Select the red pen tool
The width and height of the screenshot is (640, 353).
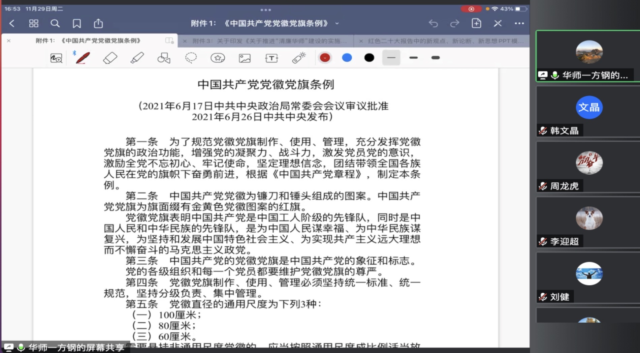pos(83,58)
